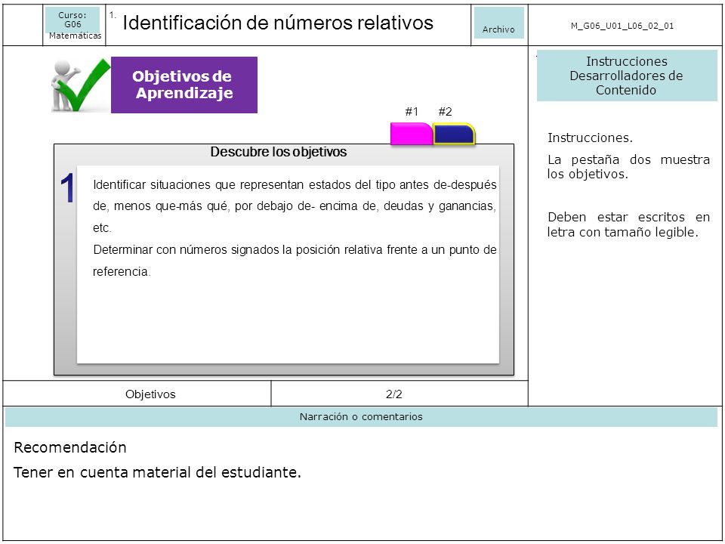The width and height of the screenshot is (725, 544).
Task: Click the word Recomendación
Action: pyautogui.click(x=69, y=447)
